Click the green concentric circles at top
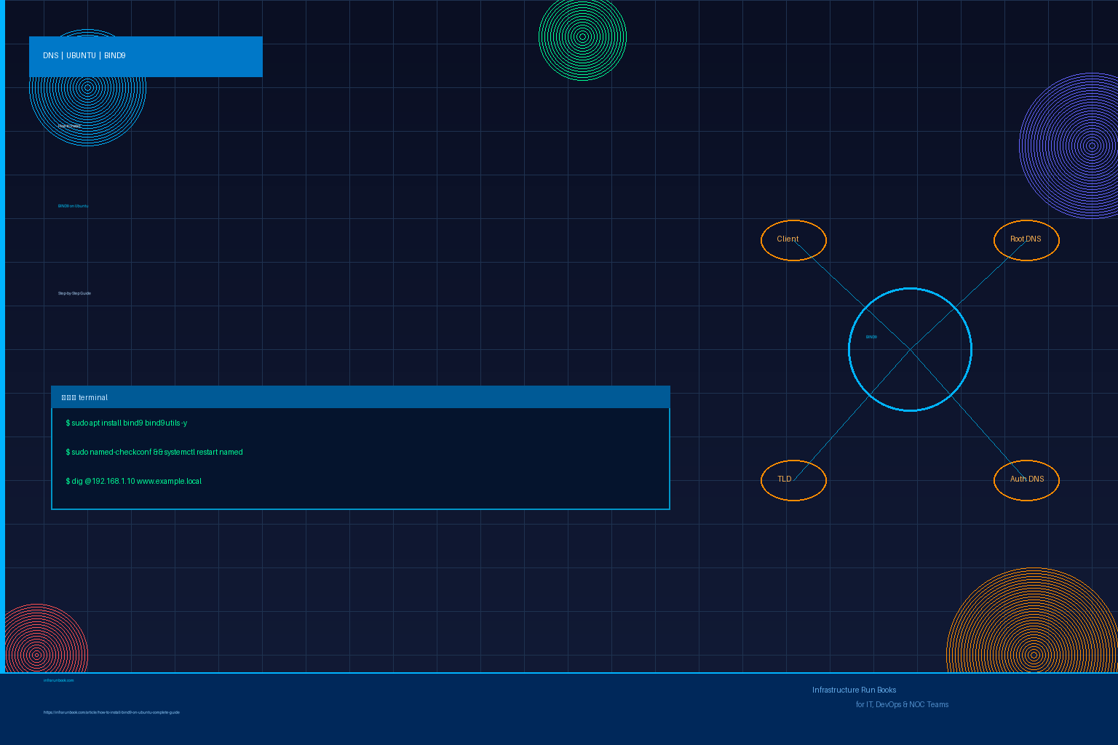The width and height of the screenshot is (1118, 745). click(x=582, y=37)
